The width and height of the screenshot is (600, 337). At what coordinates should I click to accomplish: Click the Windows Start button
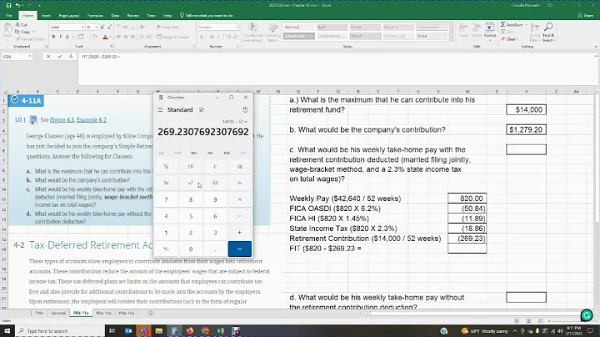7,330
